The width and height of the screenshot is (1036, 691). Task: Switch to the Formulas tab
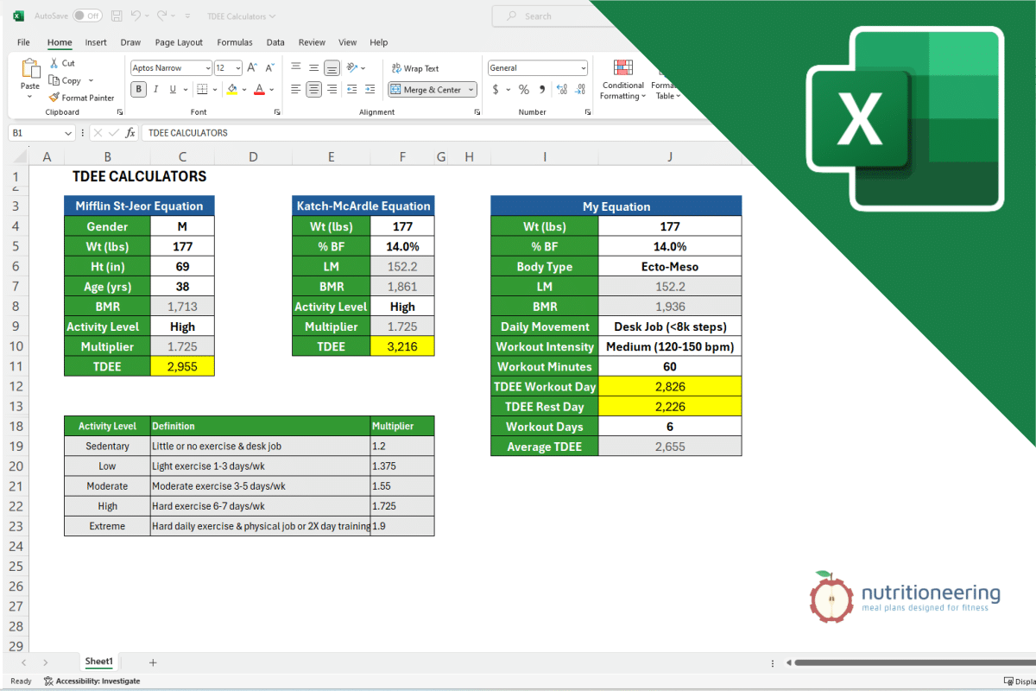click(235, 42)
